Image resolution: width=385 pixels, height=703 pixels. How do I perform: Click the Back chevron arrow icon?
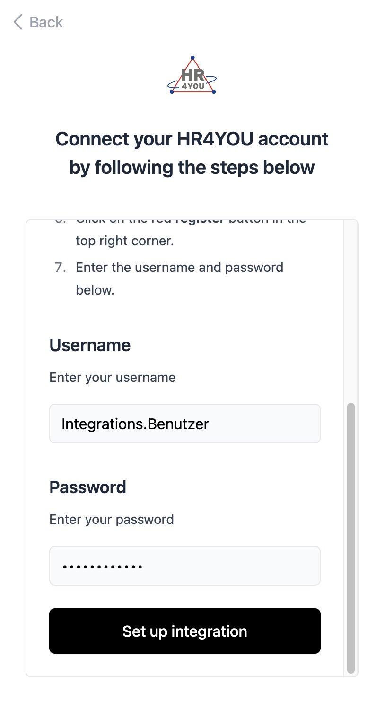pos(18,22)
